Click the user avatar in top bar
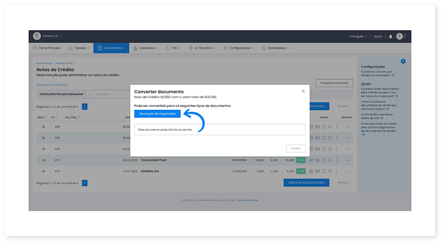 click(399, 36)
